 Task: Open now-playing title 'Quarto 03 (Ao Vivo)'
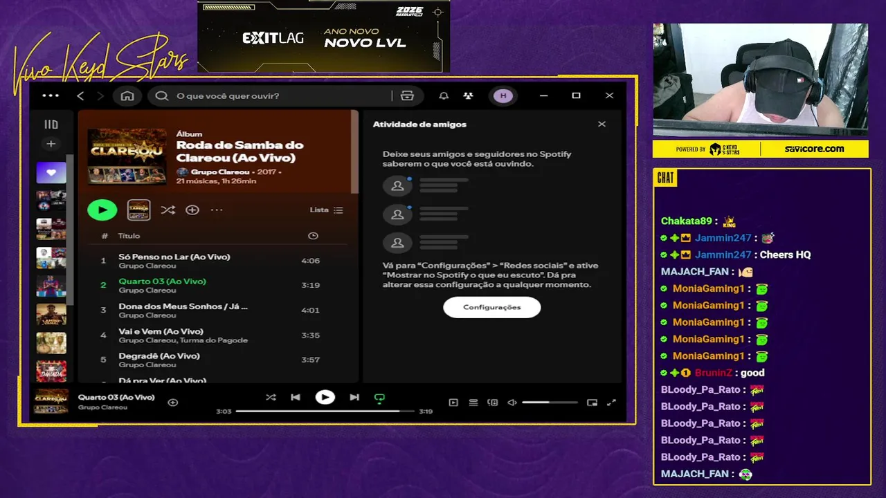pyautogui.click(x=116, y=397)
